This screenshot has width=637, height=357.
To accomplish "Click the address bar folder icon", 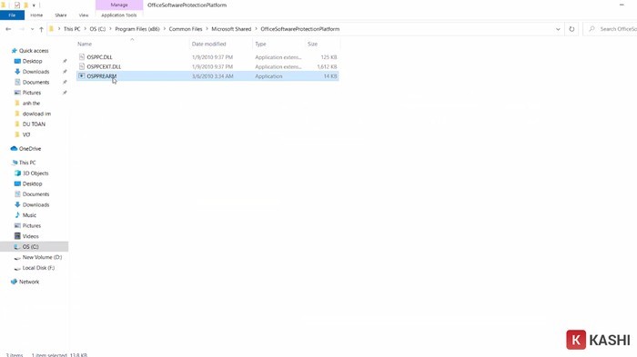I will pos(52,29).
